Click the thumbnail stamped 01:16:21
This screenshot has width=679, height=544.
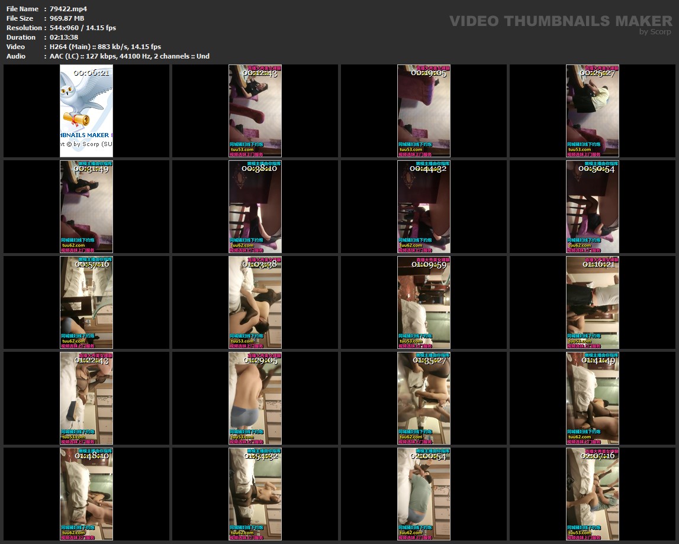(593, 302)
